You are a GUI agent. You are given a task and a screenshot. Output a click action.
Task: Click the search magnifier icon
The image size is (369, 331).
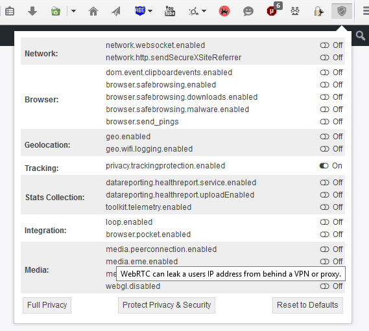[x=361, y=36]
